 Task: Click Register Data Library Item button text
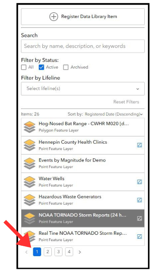89,17
